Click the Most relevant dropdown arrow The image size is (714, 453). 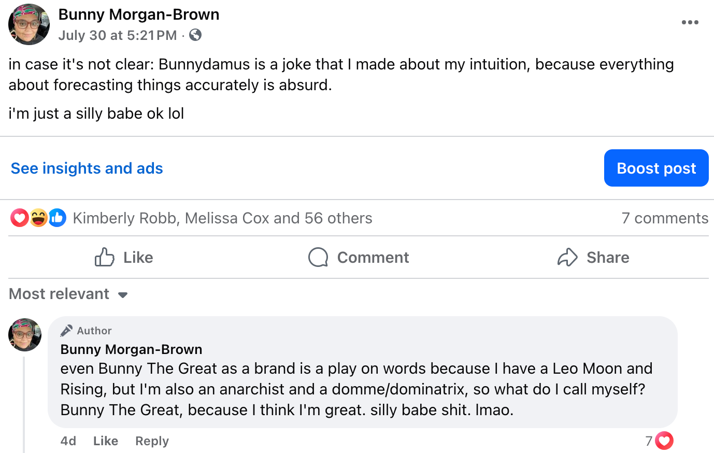[x=123, y=295]
